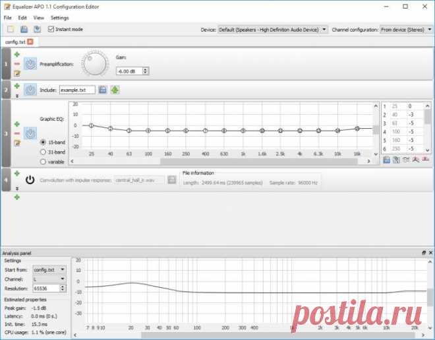Toggle power for the Graphic EQ filter
The width and height of the screenshot is (435, 340).
[30, 133]
